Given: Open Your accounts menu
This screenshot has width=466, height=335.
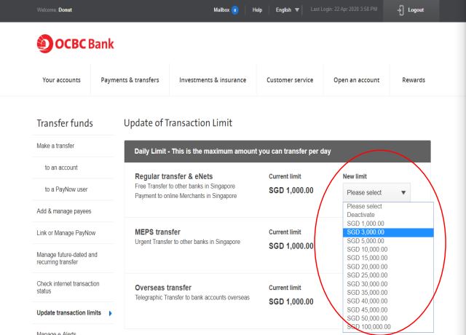Looking at the screenshot, I should click(x=62, y=80).
